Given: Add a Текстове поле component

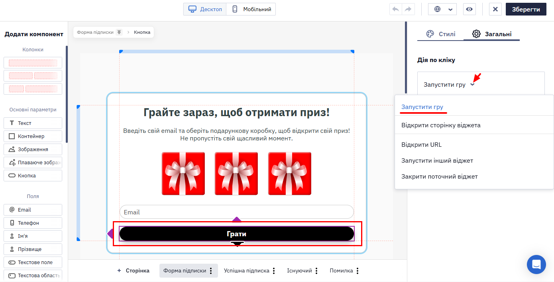Looking at the screenshot, I should (x=33, y=262).
